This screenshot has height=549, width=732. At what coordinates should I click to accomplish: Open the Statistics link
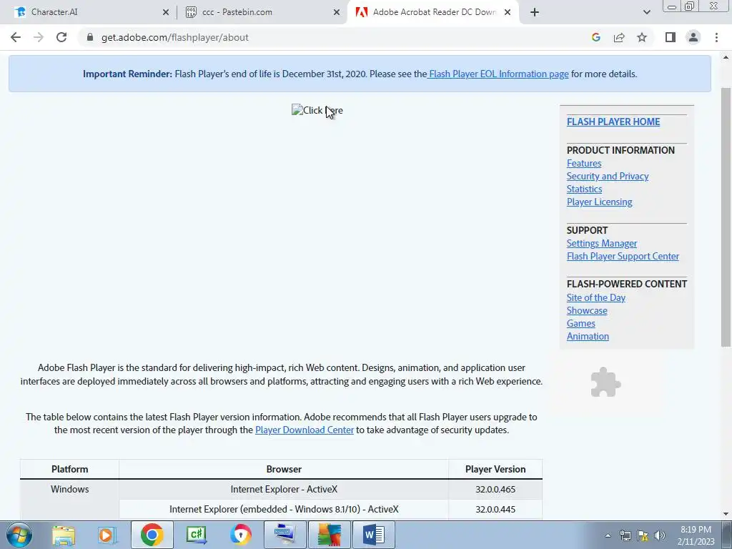point(585,189)
